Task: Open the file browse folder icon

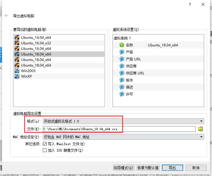Action: 201,129
